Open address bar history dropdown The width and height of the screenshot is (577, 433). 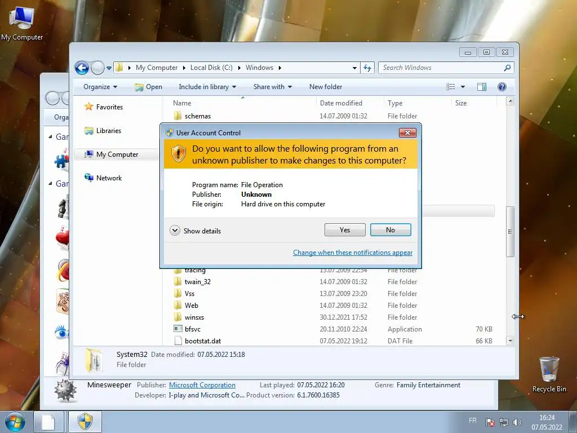click(354, 68)
